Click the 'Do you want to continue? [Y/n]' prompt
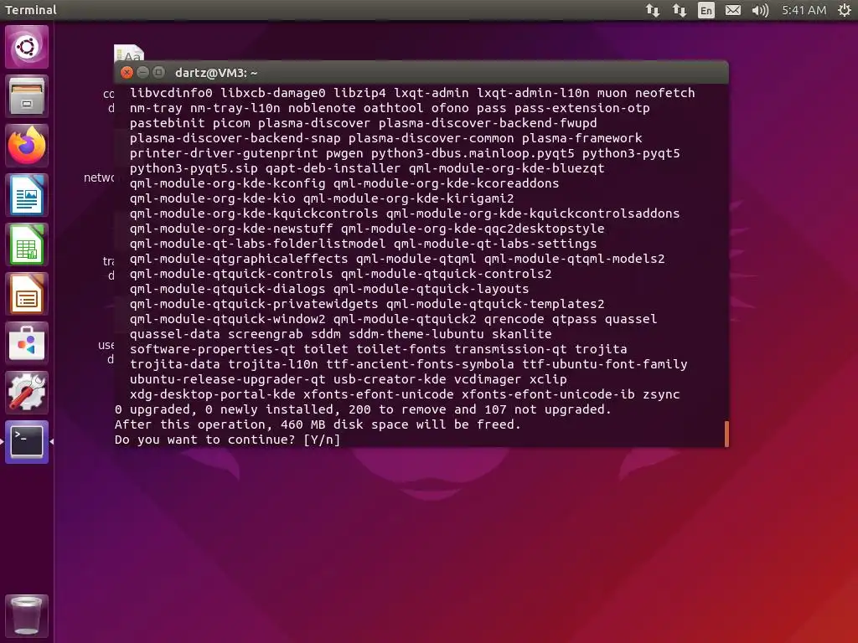Viewport: 858px width, 643px height. (x=227, y=440)
